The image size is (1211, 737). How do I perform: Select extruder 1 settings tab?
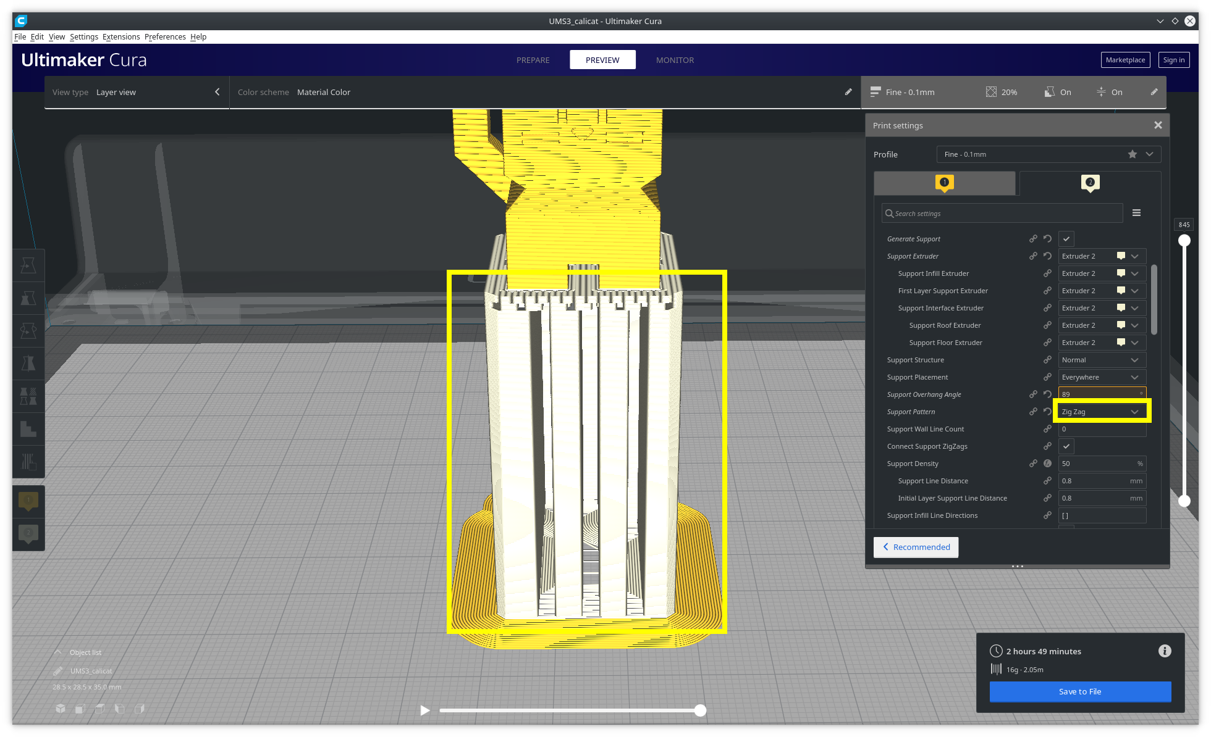944,183
